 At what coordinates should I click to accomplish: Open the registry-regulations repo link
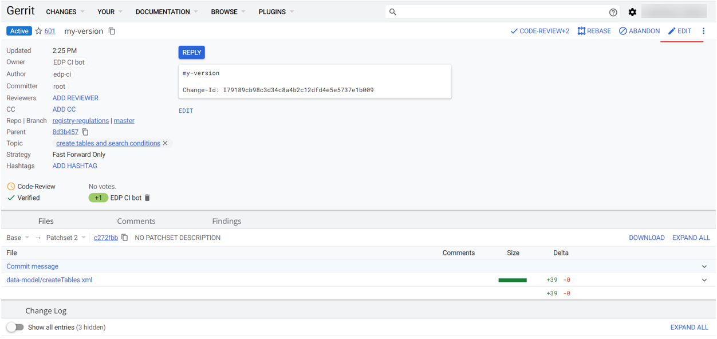click(80, 121)
